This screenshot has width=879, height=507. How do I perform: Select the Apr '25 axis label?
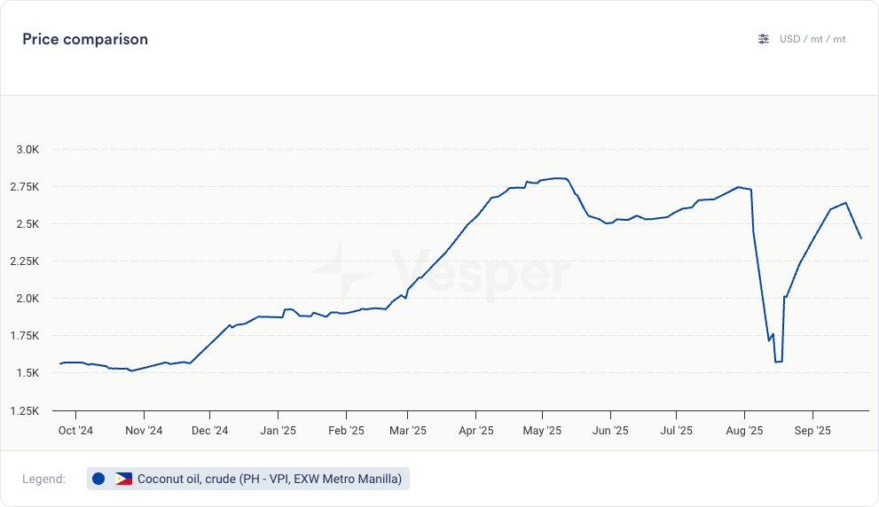476,431
